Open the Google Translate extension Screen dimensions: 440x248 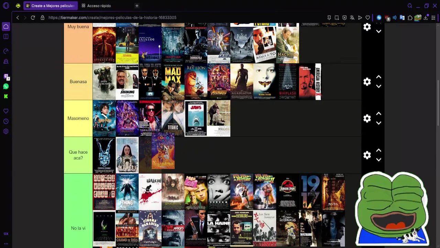tap(402, 18)
